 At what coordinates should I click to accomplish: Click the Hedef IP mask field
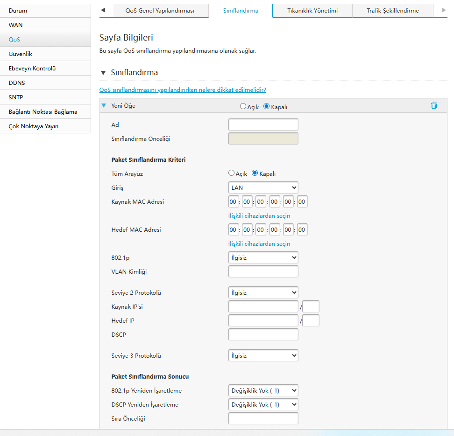pyautogui.click(x=311, y=320)
